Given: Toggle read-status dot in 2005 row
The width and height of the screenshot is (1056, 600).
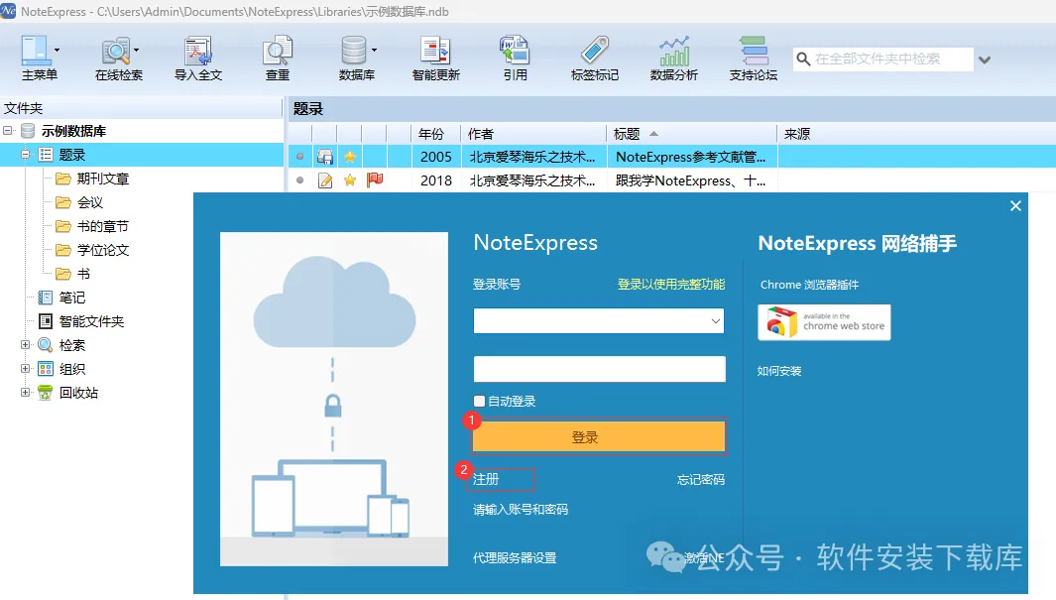Looking at the screenshot, I should (x=300, y=157).
